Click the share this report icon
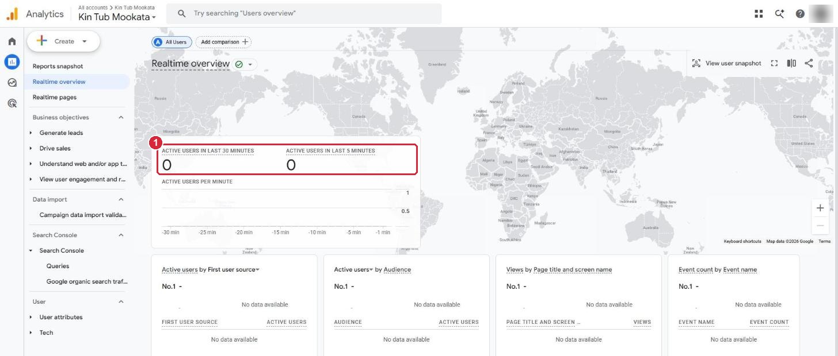 click(809, 63)
